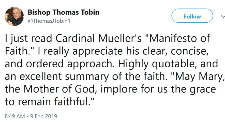Open the Bishop Thomas Tobin display name link
225x122 pixels.
click(x=63, y=12)
